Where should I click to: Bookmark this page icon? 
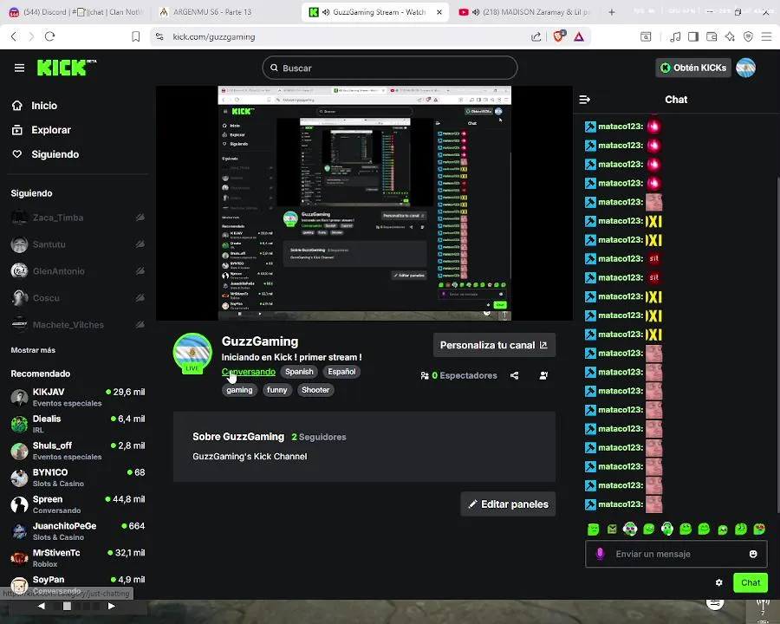point(135,36)
